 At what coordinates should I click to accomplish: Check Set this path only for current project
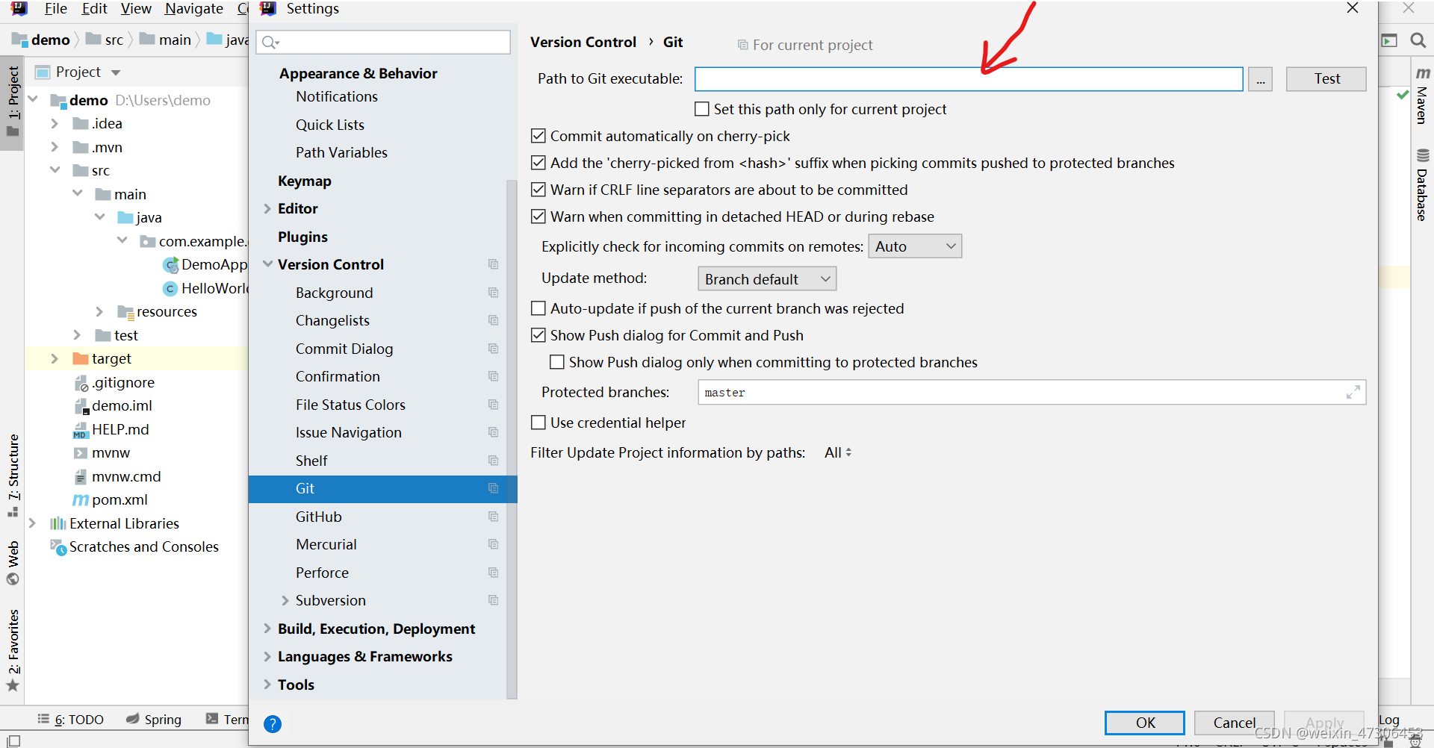point(702,109)
